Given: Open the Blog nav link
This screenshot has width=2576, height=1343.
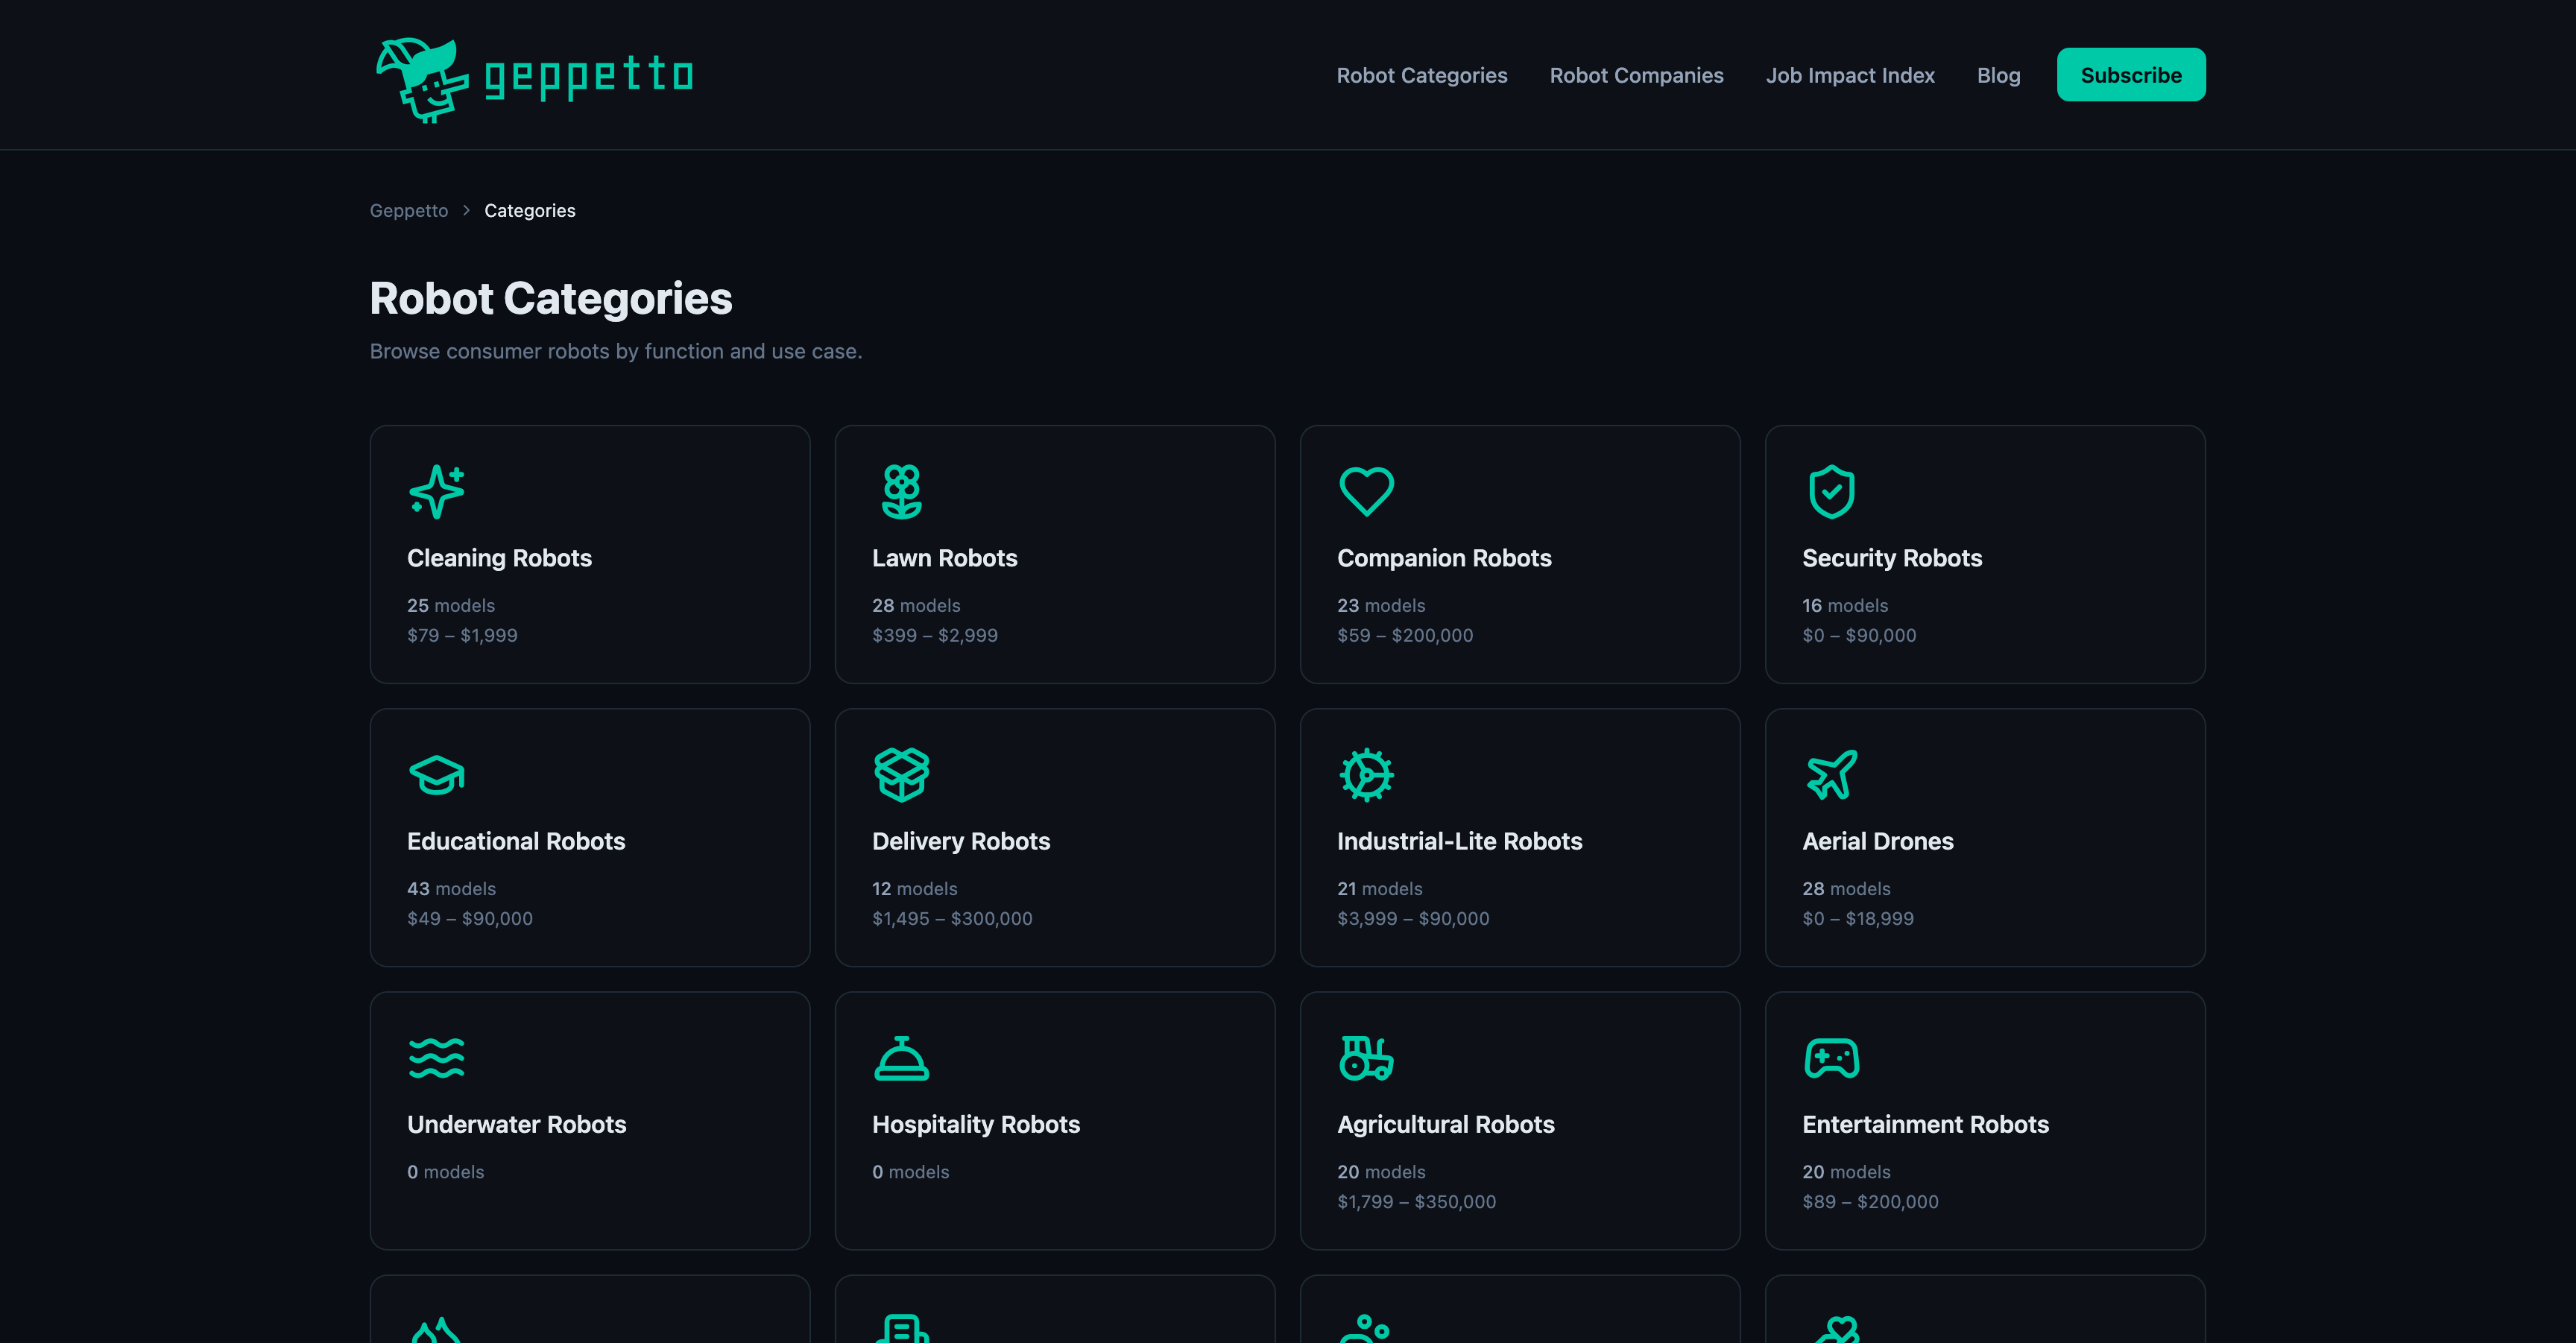Looking at the screenshot, I should (1998, 75).
